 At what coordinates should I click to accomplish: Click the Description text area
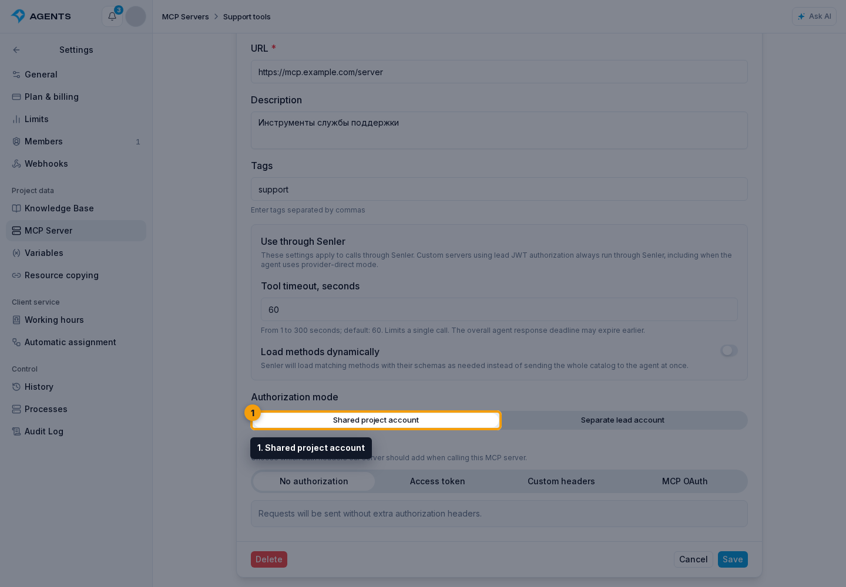point(499,130)
